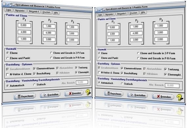Open the Datei menu in left window

click(9, 10)
